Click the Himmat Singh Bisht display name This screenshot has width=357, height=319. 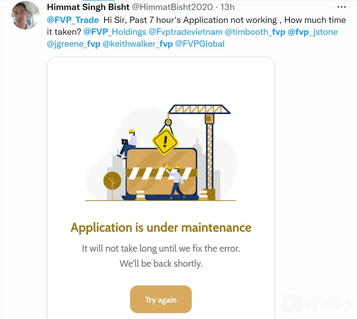coord(88,7)
